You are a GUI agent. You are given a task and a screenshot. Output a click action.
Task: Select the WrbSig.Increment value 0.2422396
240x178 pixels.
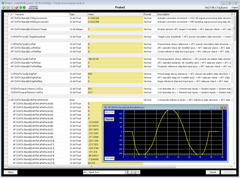(x=115, y=22)
